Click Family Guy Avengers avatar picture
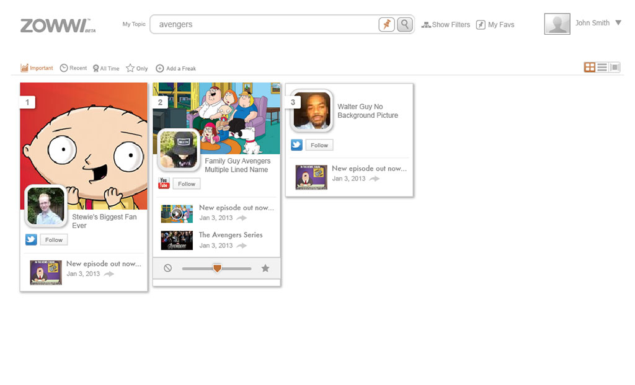Screen dimensions: 635x385 pos(179,149)
